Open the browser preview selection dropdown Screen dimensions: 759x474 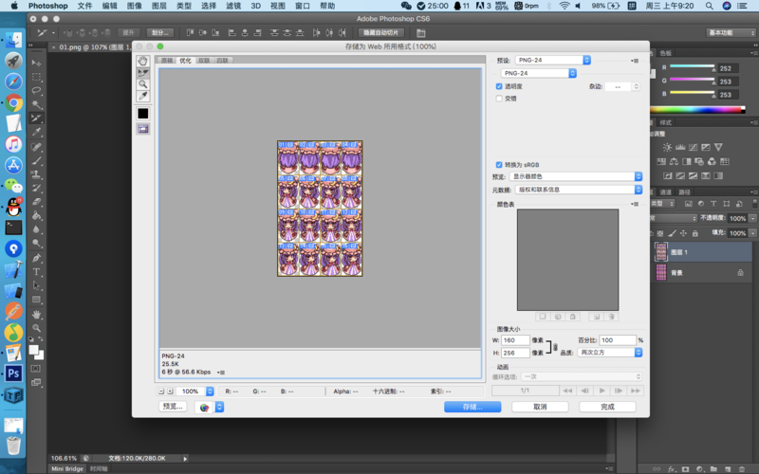click(210, 408)
